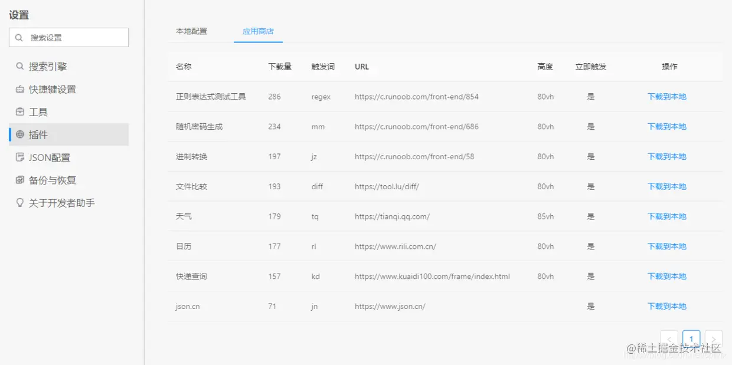Focus the 搜索设置 search field
Image resolution: width=732 pixels, height=365 pixels.
click(68, 38)
